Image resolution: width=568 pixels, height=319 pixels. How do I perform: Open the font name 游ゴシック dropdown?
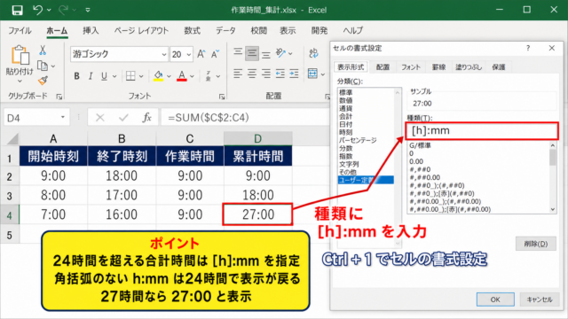pyautogui.click(x=164, y=54)
